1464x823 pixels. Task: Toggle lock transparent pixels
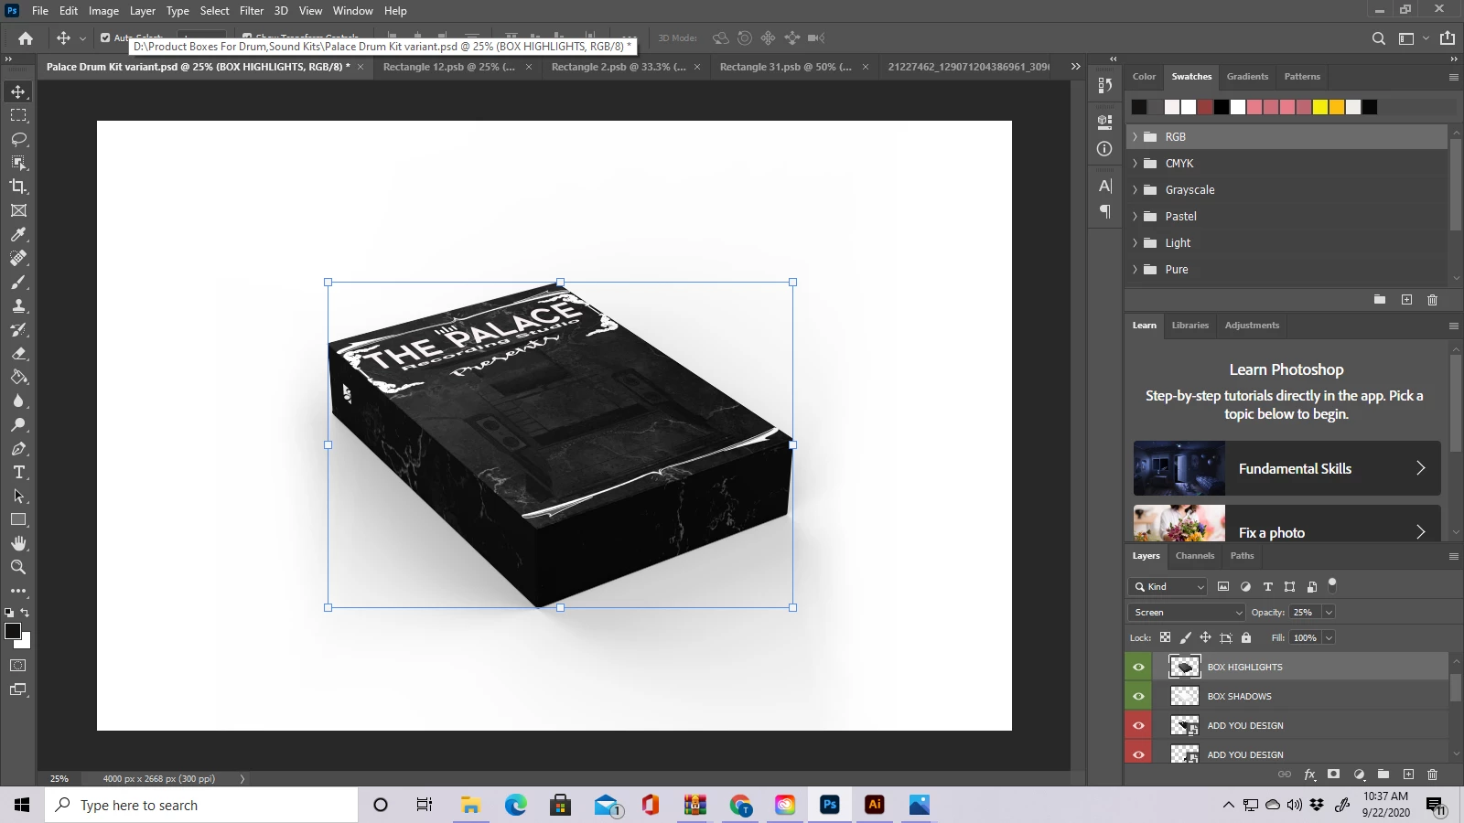click(x=1165, y=637)
